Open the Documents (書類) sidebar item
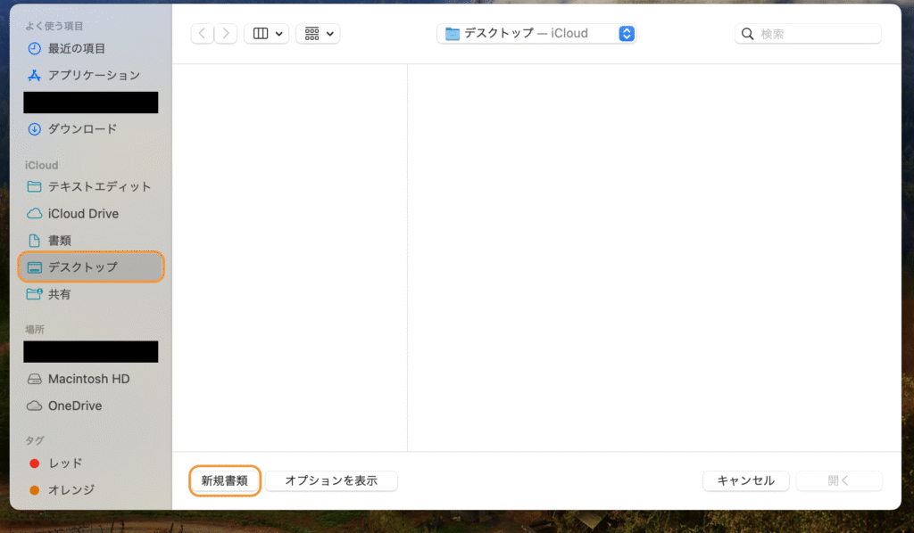914x533 pixels. point(59,240)
